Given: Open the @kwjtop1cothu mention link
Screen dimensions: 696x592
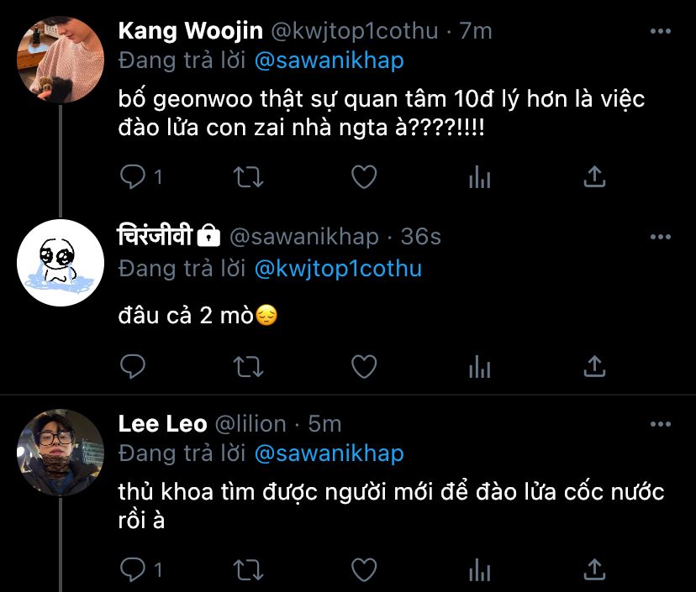Looking at the screenshot, I should [x=337, y=269].
